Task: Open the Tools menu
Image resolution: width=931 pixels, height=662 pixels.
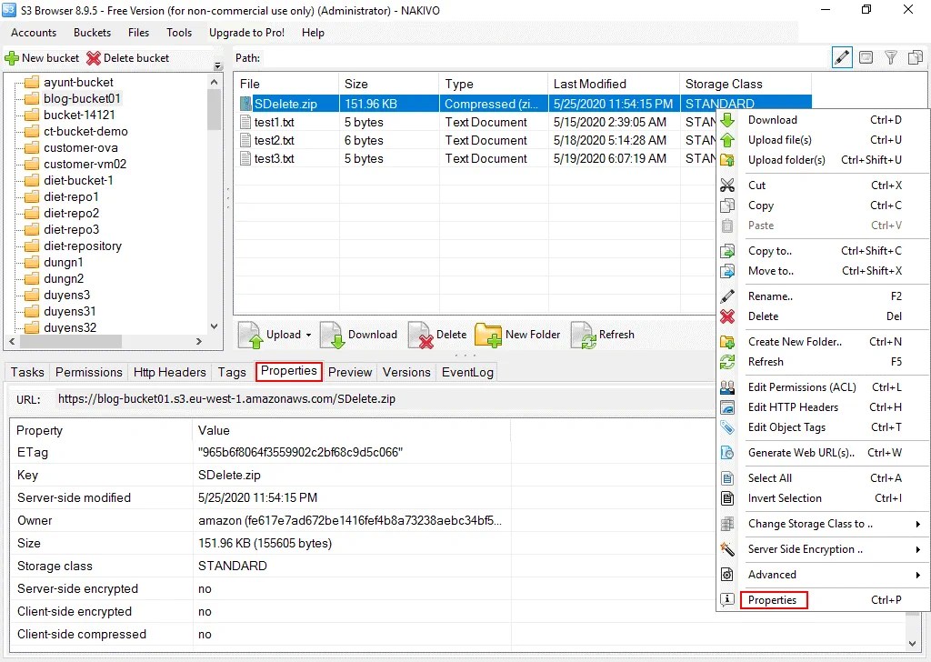Action: coord(178,33)
